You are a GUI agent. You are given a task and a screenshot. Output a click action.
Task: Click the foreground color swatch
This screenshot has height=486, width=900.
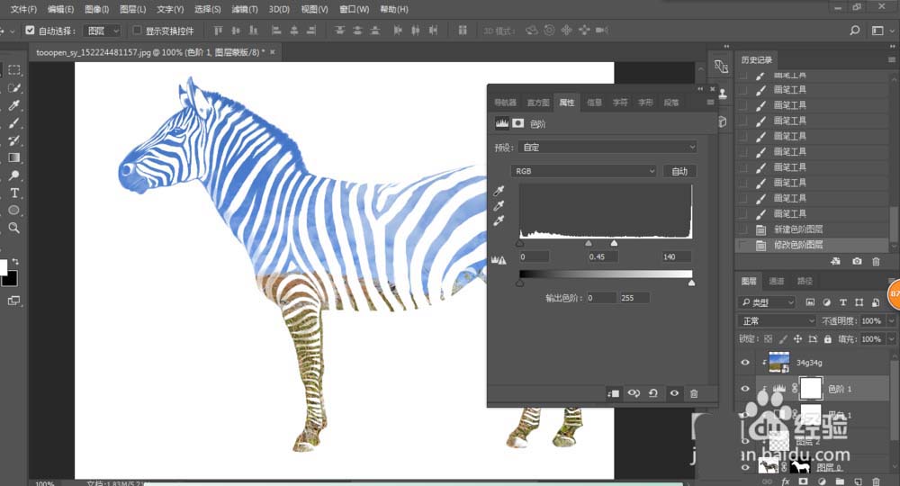3,267
